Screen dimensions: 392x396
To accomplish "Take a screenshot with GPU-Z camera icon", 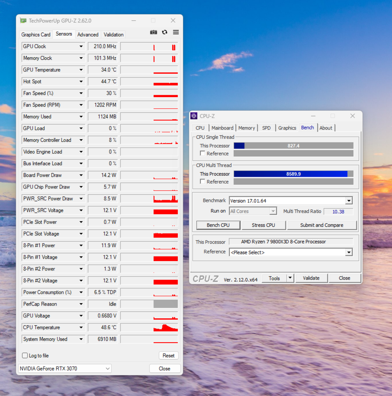I will coord(154,32).
